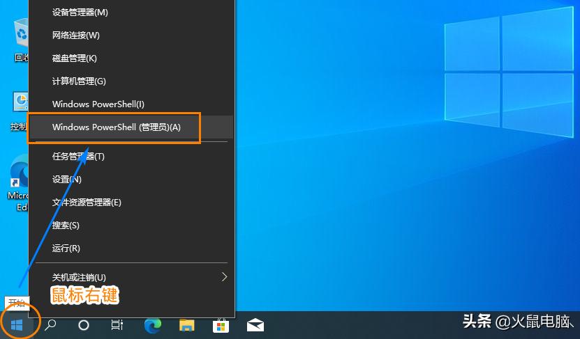
Task: Open taskbar Search magnifier icon
Action: (x=50, y=325)
